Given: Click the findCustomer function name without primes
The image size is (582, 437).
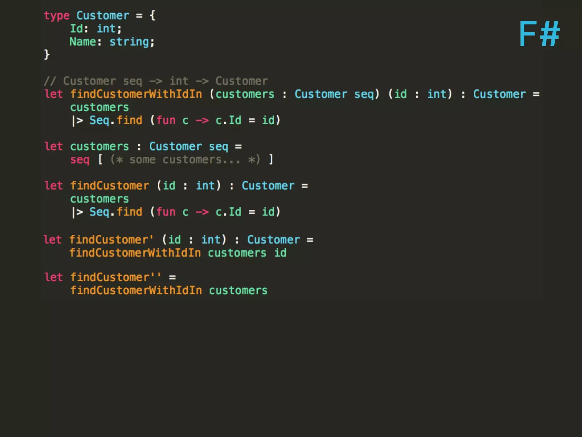Looking at the screenshot, I should (x=110, y=186).
